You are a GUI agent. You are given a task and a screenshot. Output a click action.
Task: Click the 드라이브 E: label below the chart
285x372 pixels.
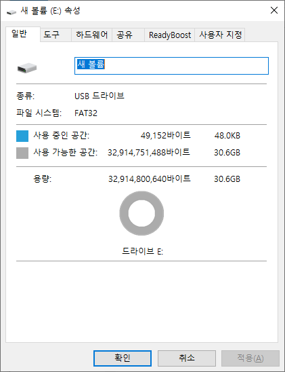142,251
